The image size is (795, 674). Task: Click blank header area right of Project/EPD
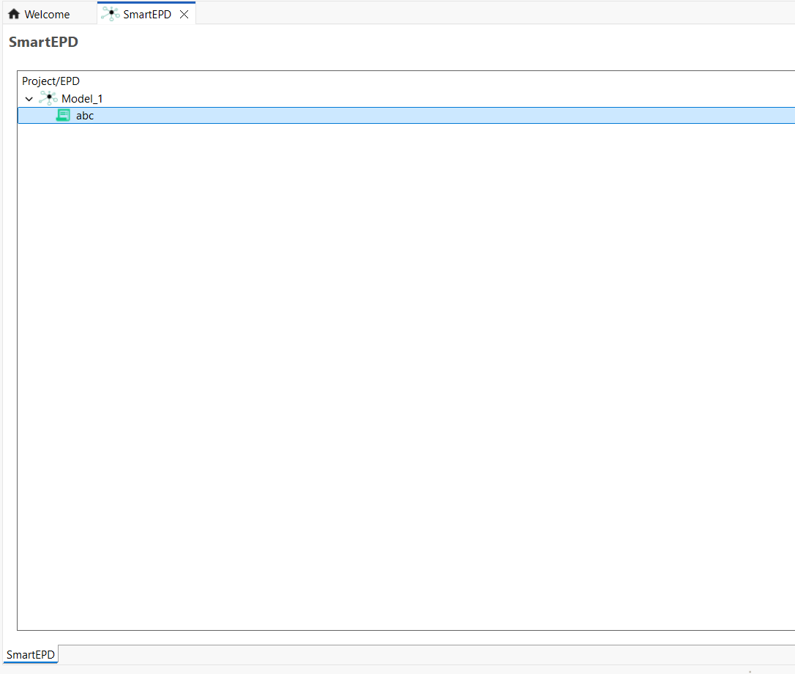coord(439,81)
